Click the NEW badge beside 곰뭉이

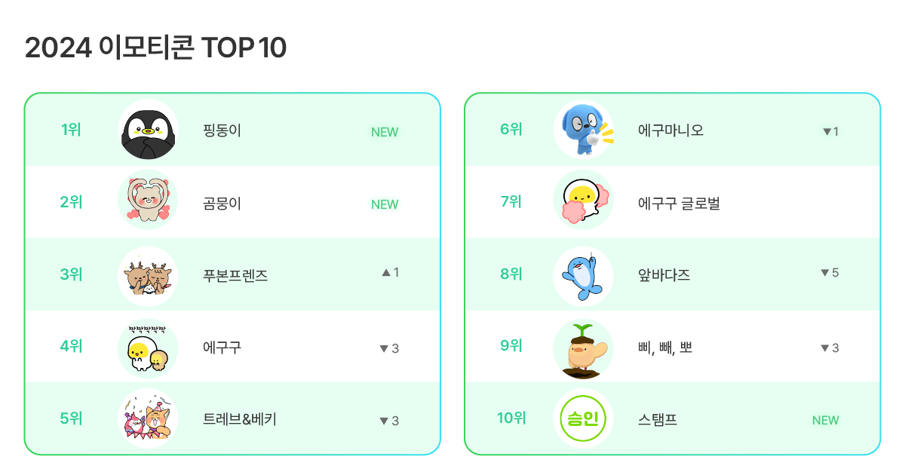pyautogui.click(x=385, y=204)
